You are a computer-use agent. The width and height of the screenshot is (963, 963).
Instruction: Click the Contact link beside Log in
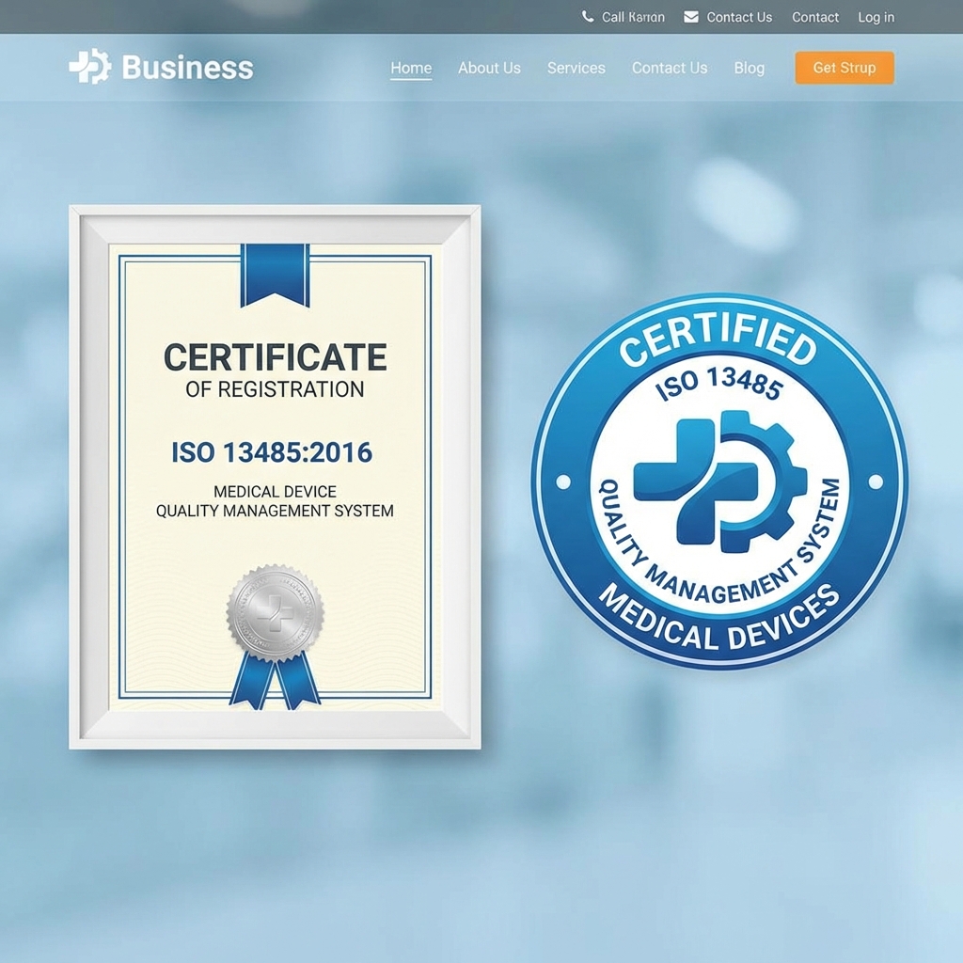[x=815, y=17]
